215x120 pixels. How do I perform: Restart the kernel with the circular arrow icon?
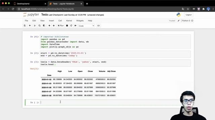[x=71, y=26]
